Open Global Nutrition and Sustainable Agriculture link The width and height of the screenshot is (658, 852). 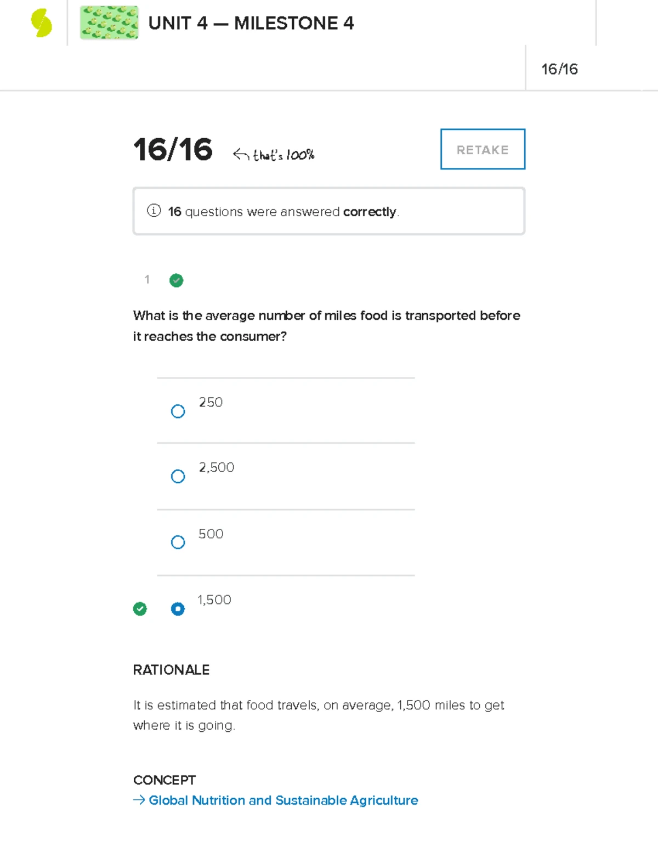283,800
